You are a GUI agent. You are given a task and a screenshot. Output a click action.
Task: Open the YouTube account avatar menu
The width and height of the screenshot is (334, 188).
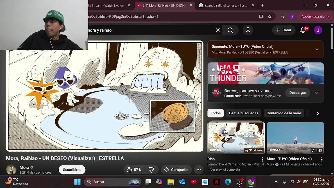click(x=318, y=30)
